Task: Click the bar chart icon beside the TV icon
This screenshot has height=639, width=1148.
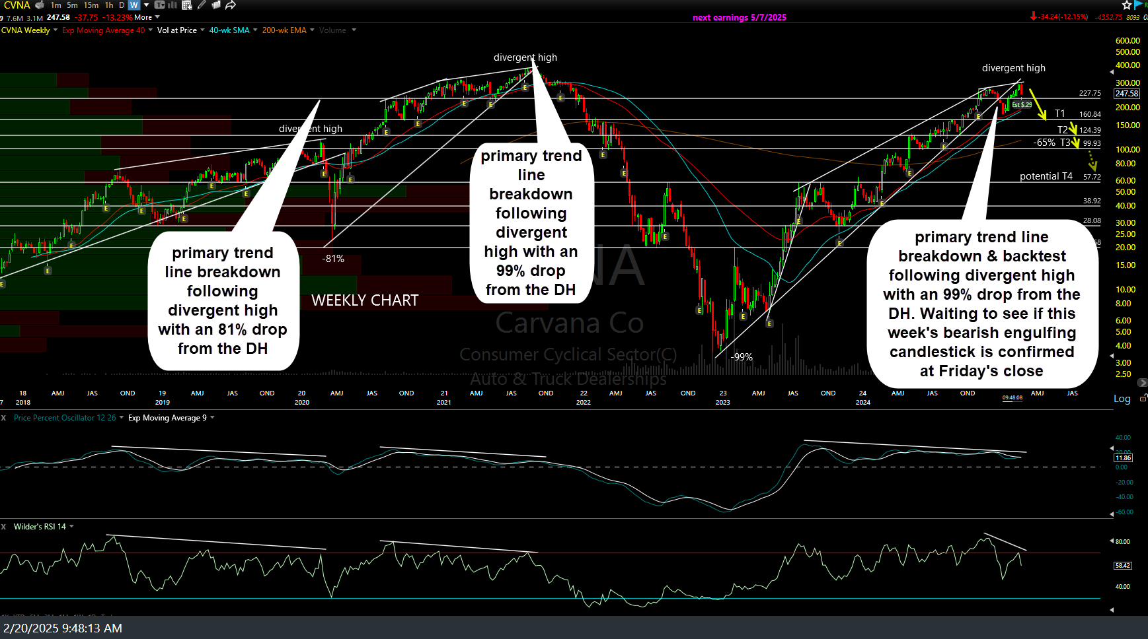Action: click(172, 5)
